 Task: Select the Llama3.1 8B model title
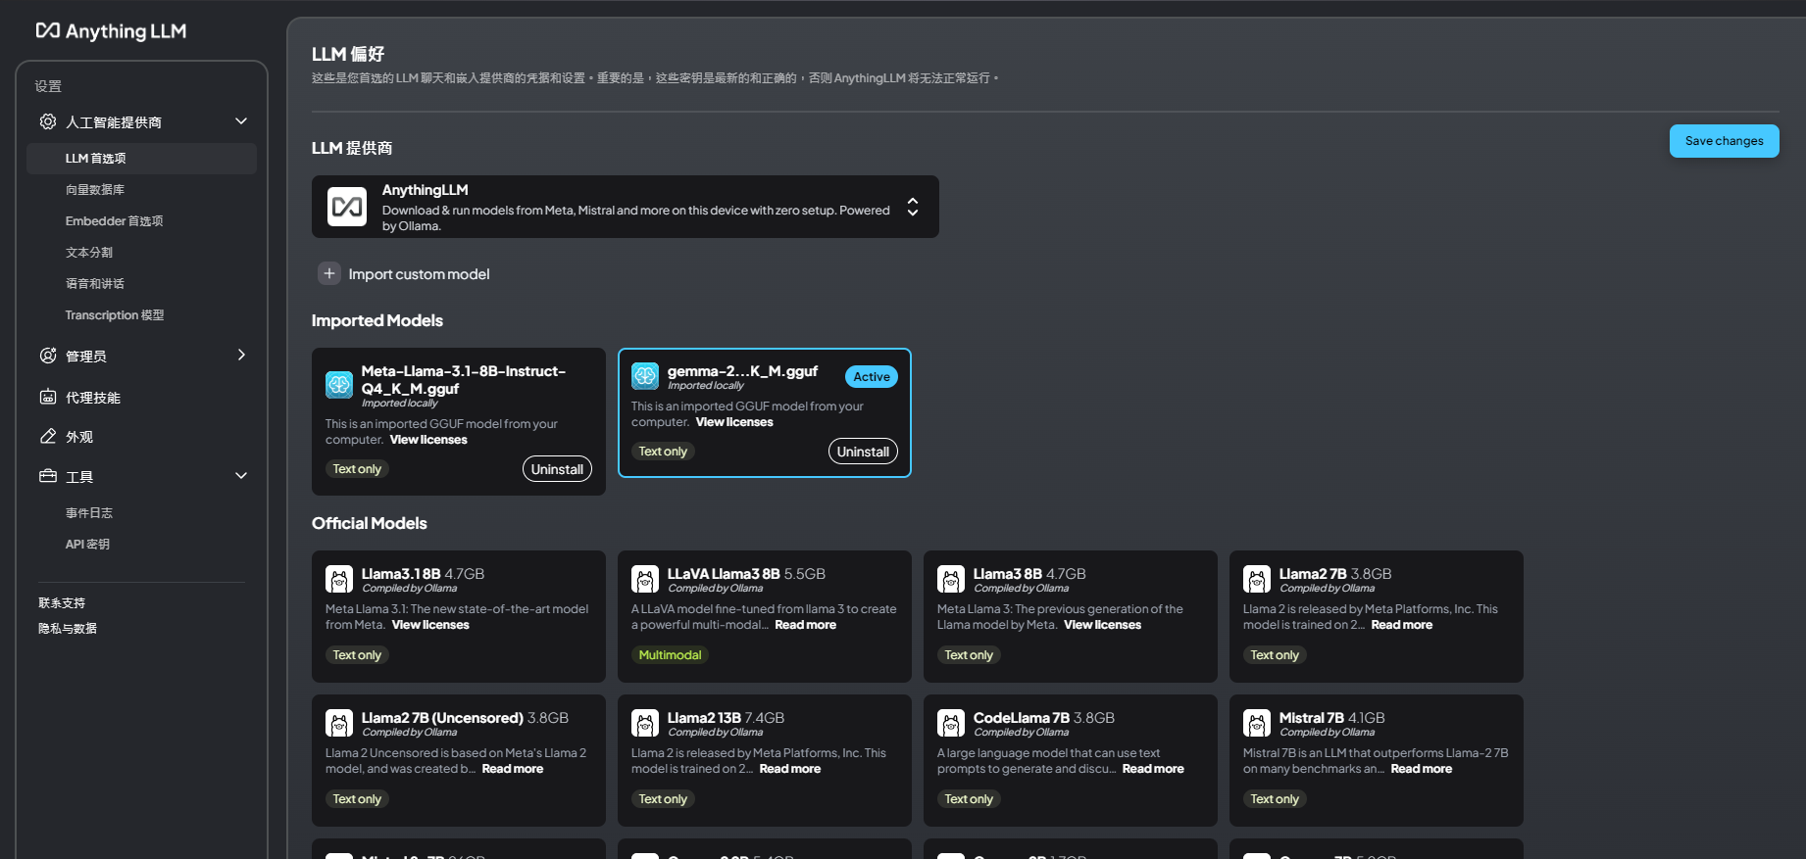(401, 574)
